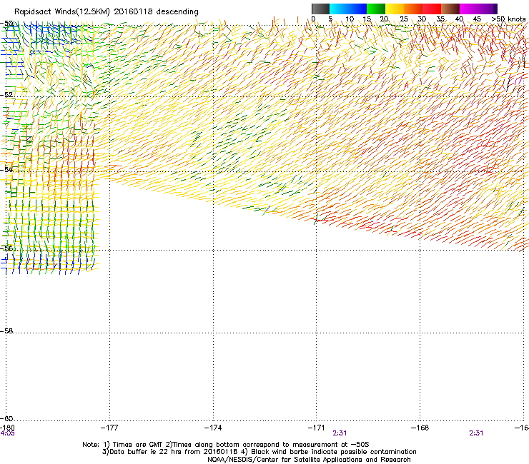529x464 pixels.
Task: Click the '-174' longitude axis label
Action: (213, 428)
